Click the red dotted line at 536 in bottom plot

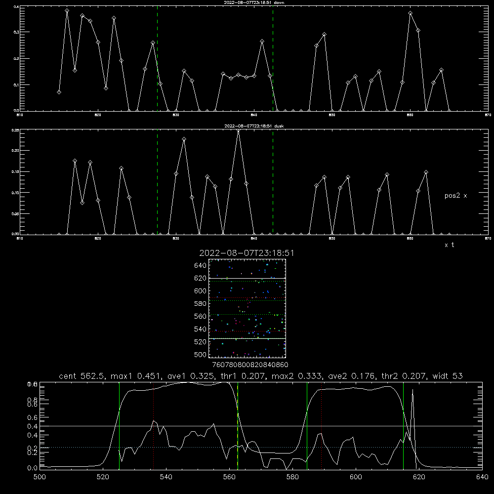[x=154, y=425]
